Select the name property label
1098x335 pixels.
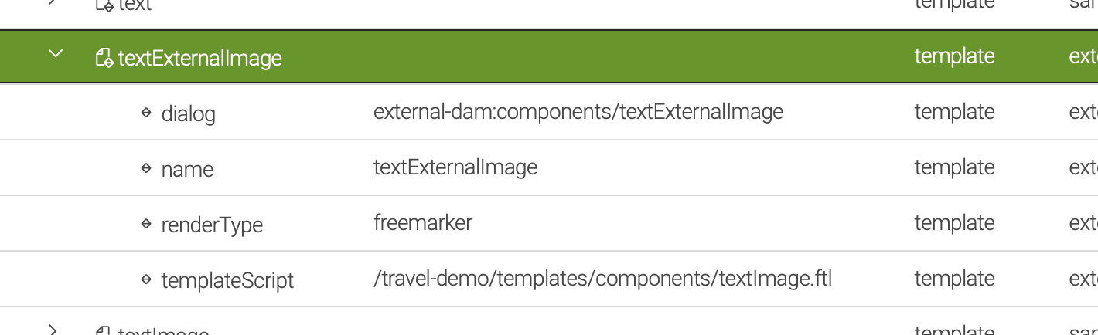(x=187, y=170)
